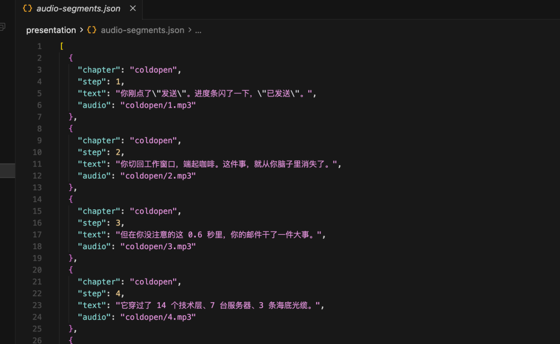Open the audio-segments.json breadcrumb dropdown
The width and height of the screenshot is (560, 344).
click(x=142, y=30)
